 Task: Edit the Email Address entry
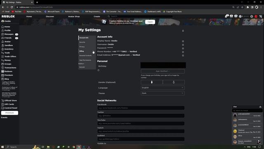tap(183, 55)
